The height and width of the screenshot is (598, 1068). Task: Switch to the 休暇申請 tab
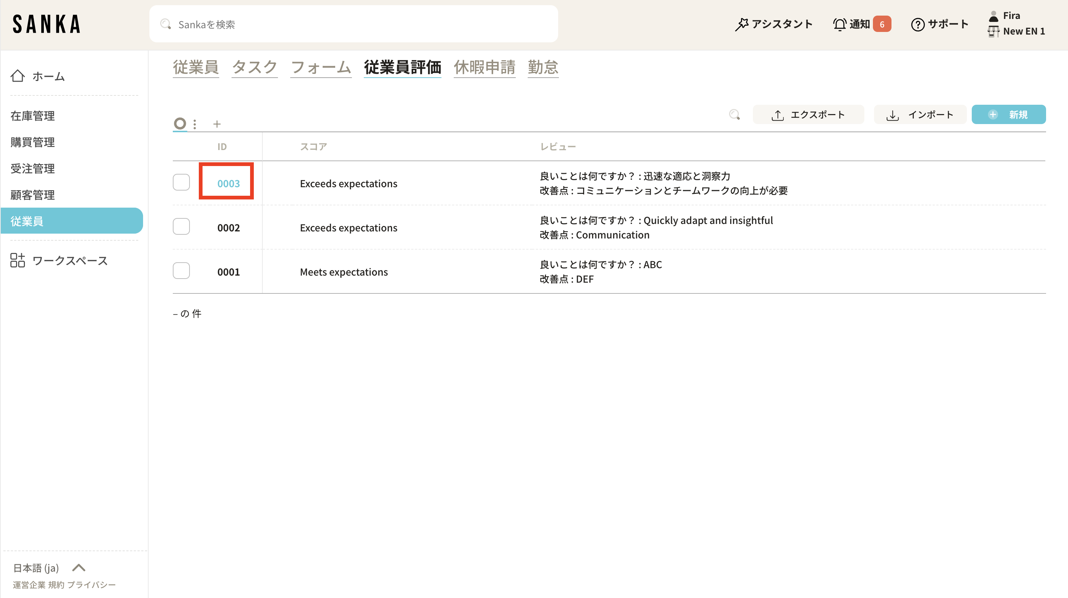tap(484, 67)
